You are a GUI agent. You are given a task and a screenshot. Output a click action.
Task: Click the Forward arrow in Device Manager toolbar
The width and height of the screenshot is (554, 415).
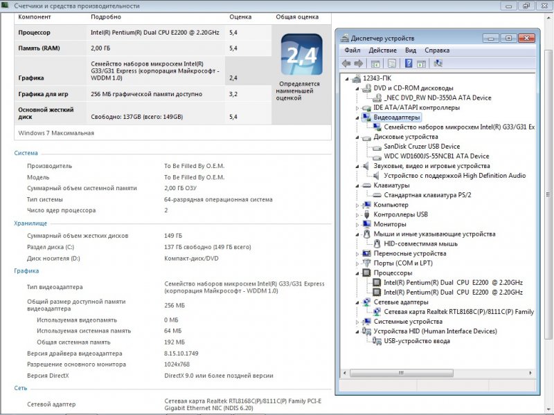click(358, 63)
